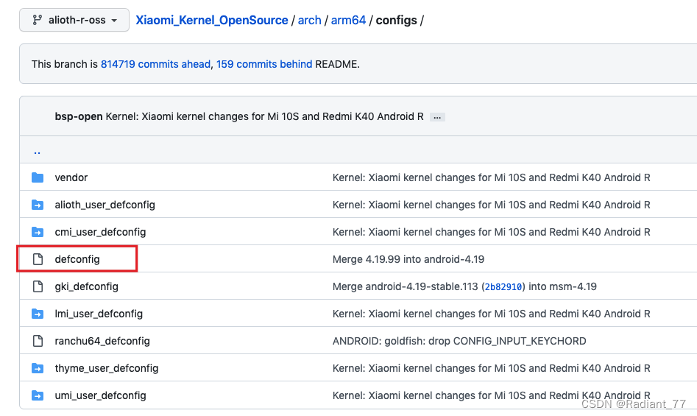Click the defconfig file icon
The width and height of the screenshot is (697, 416).
[x=38, y=259]
